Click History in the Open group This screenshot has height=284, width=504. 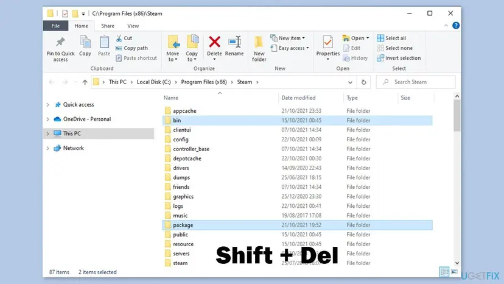[355, 58]
